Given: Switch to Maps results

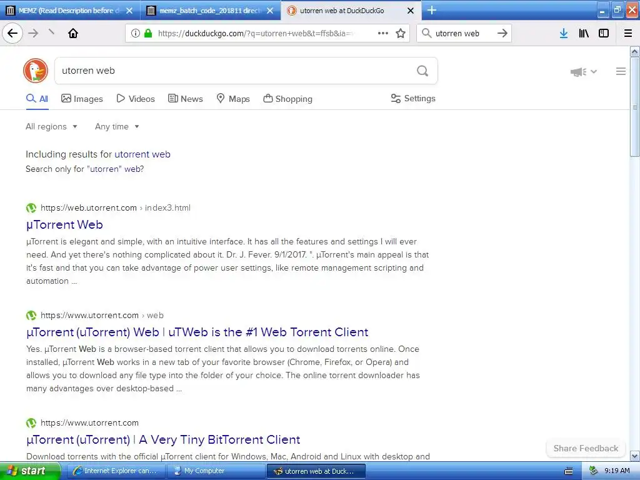Looking at the screenshot, I should (232, 99).
